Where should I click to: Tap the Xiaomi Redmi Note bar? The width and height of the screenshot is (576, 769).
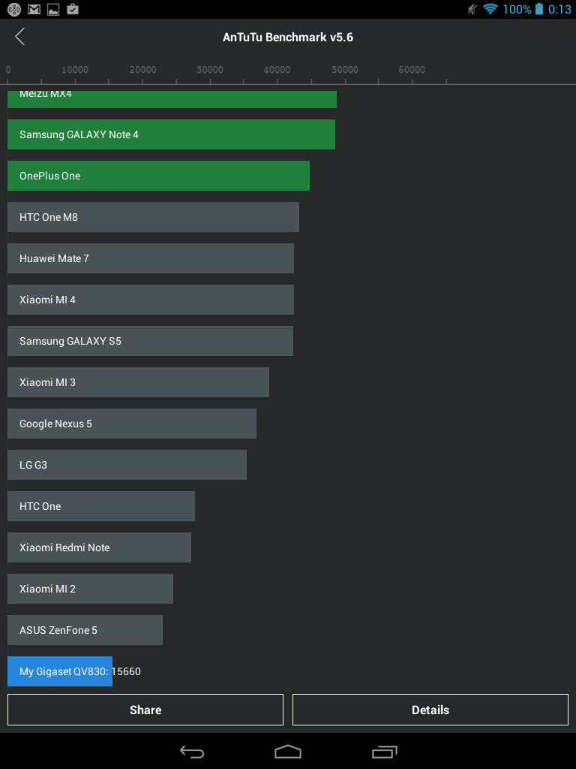(99, 547)
